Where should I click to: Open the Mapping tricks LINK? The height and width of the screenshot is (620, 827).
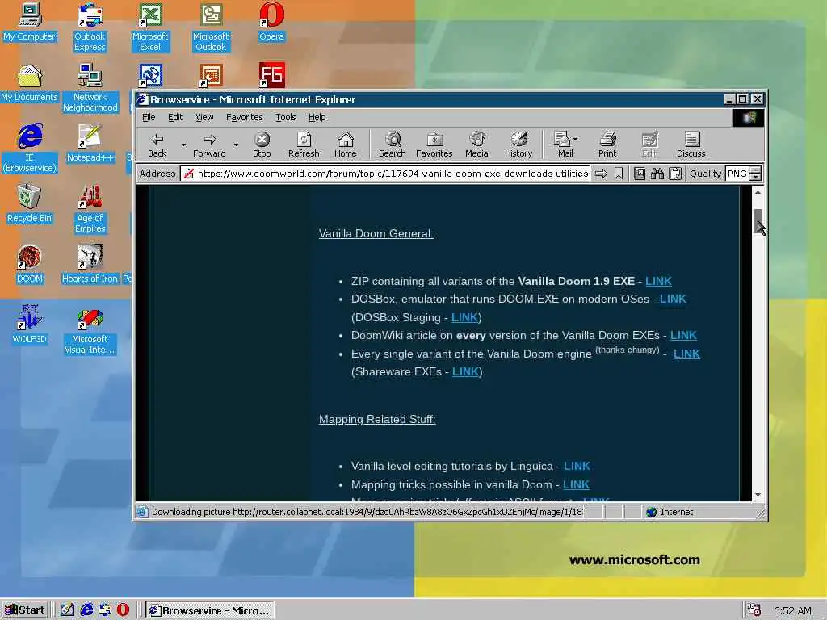pyautogui.click(x=576, y=484)
